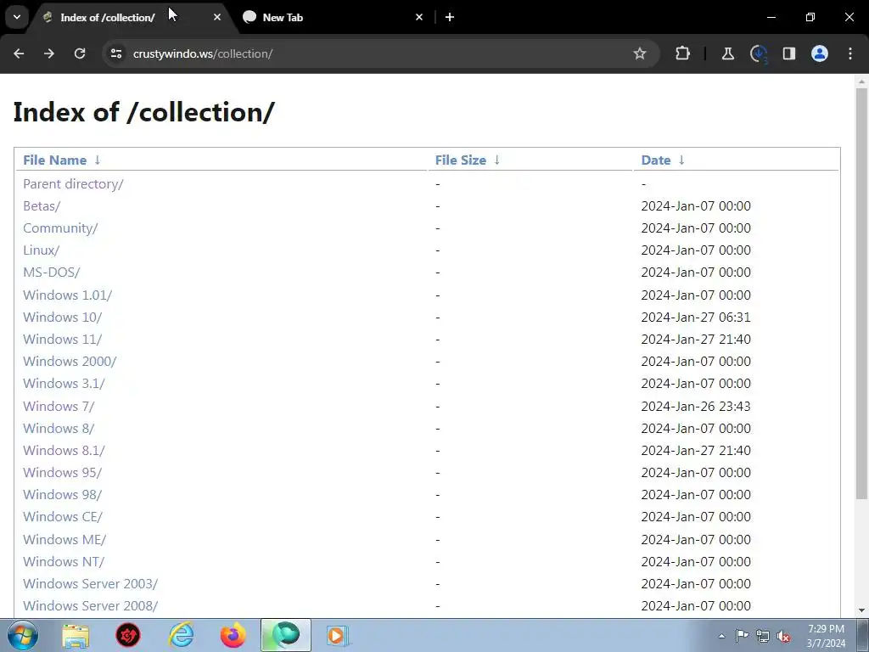Go back to the previous page
Image resolution: width=869 pixels, height=652 pixels.
[x=19, y=53]
